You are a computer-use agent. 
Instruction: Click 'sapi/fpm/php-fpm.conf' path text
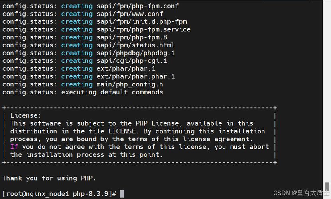coord(138,6)
